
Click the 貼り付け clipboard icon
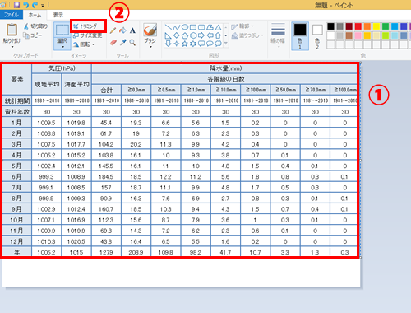pos(12,30)
